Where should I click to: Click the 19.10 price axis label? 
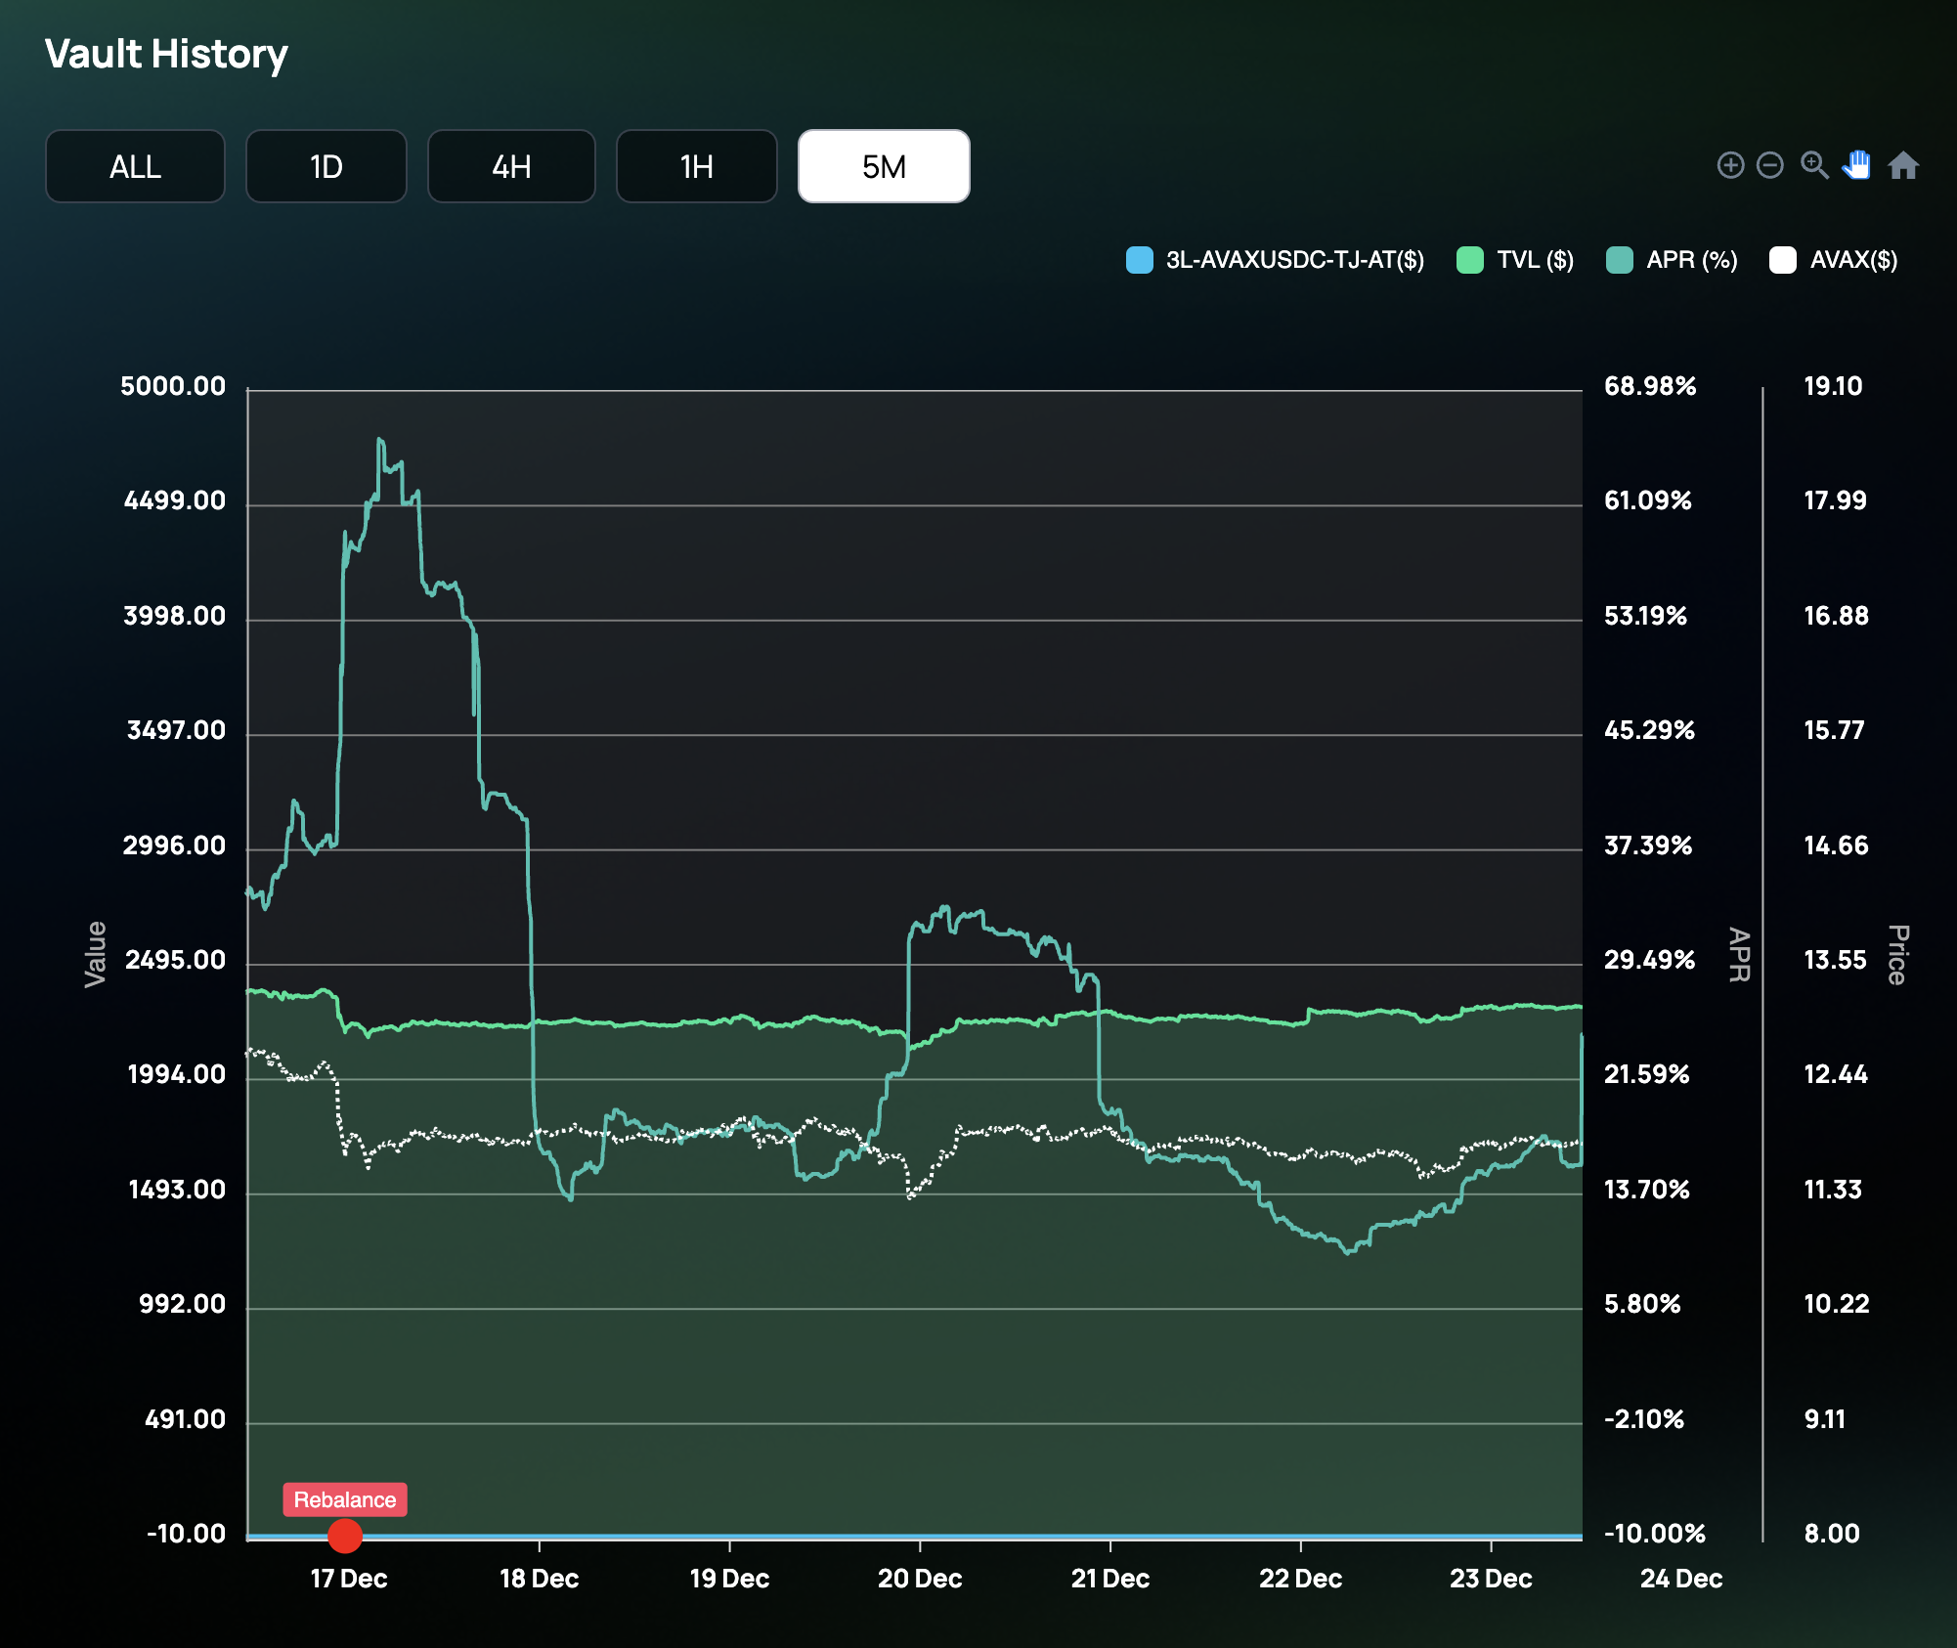pos(1833,386)
